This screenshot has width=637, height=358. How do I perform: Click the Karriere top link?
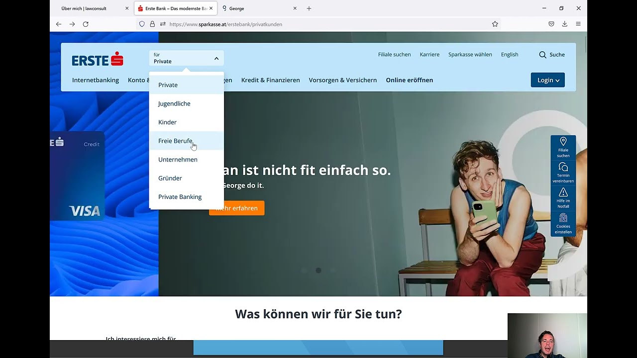pyautogui.click(x=429, y=55)
